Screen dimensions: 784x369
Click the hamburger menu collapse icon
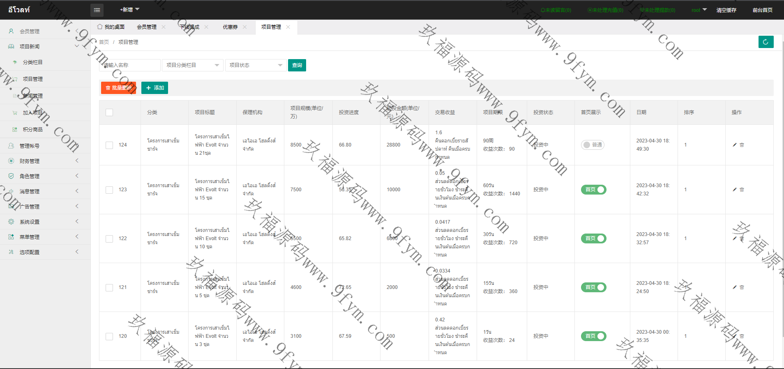[97, 10]
